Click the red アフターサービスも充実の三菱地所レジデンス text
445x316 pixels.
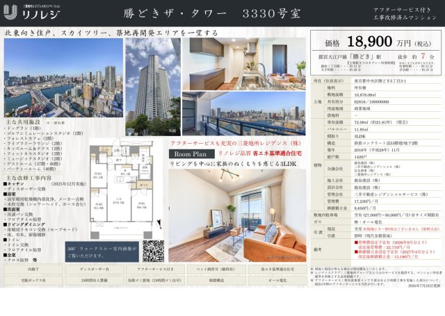click(x=236, y=143)
